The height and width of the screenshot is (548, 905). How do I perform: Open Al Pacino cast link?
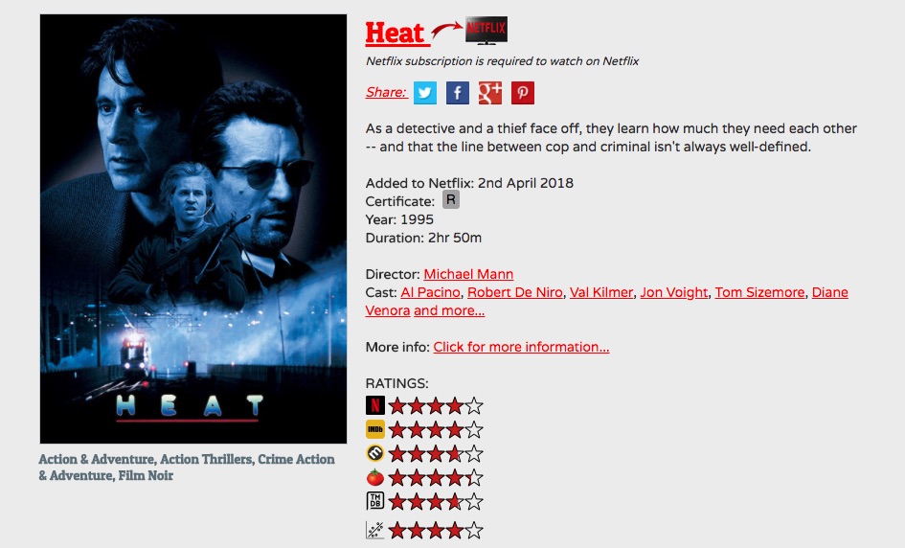point(430,292)
